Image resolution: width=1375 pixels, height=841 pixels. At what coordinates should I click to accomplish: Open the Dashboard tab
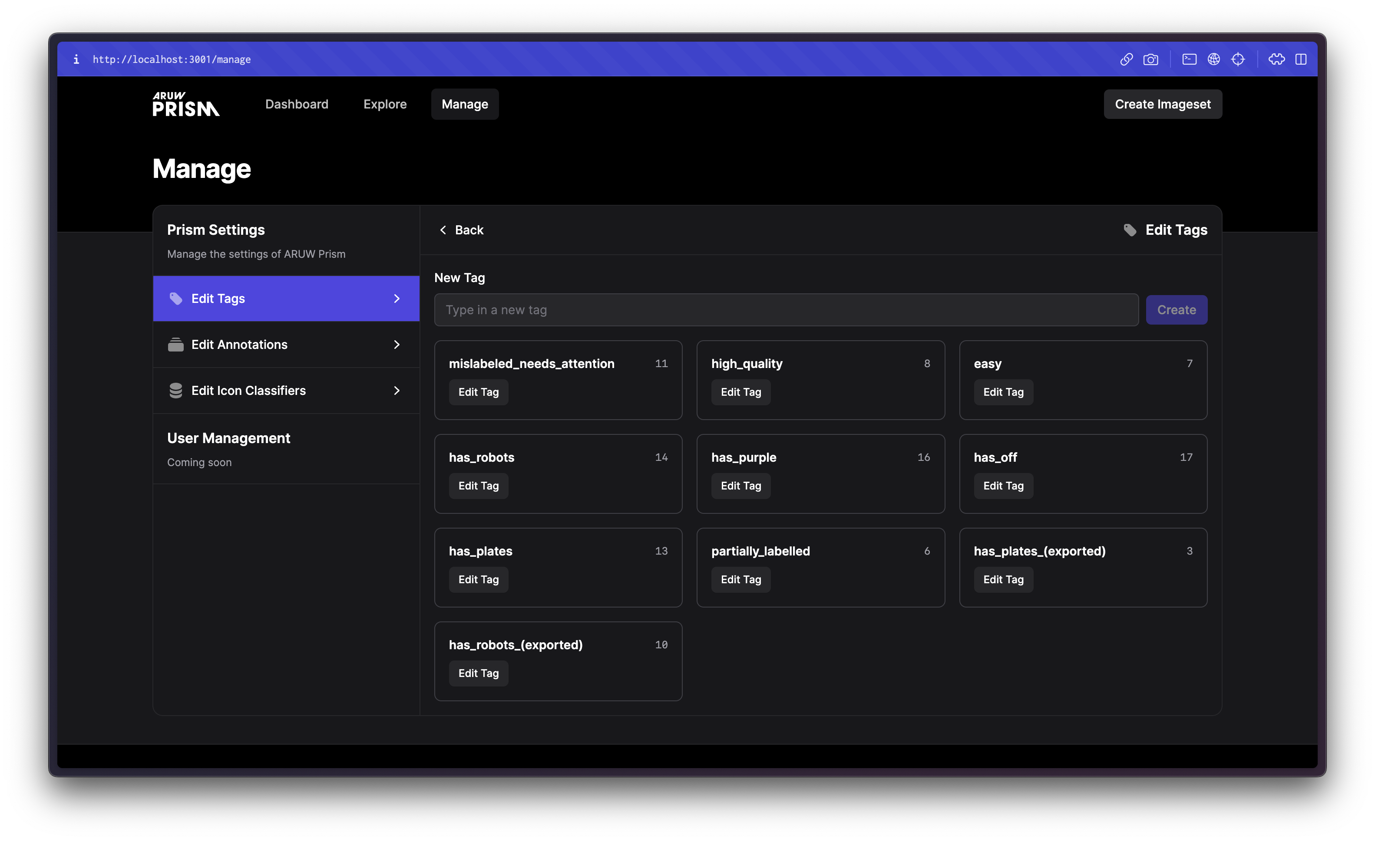297,104
